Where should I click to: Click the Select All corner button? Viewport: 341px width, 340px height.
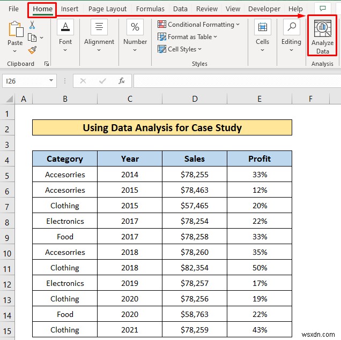tap(8, 99)
